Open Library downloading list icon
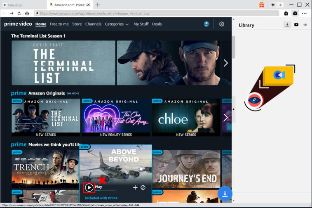 tap(287, 25)
